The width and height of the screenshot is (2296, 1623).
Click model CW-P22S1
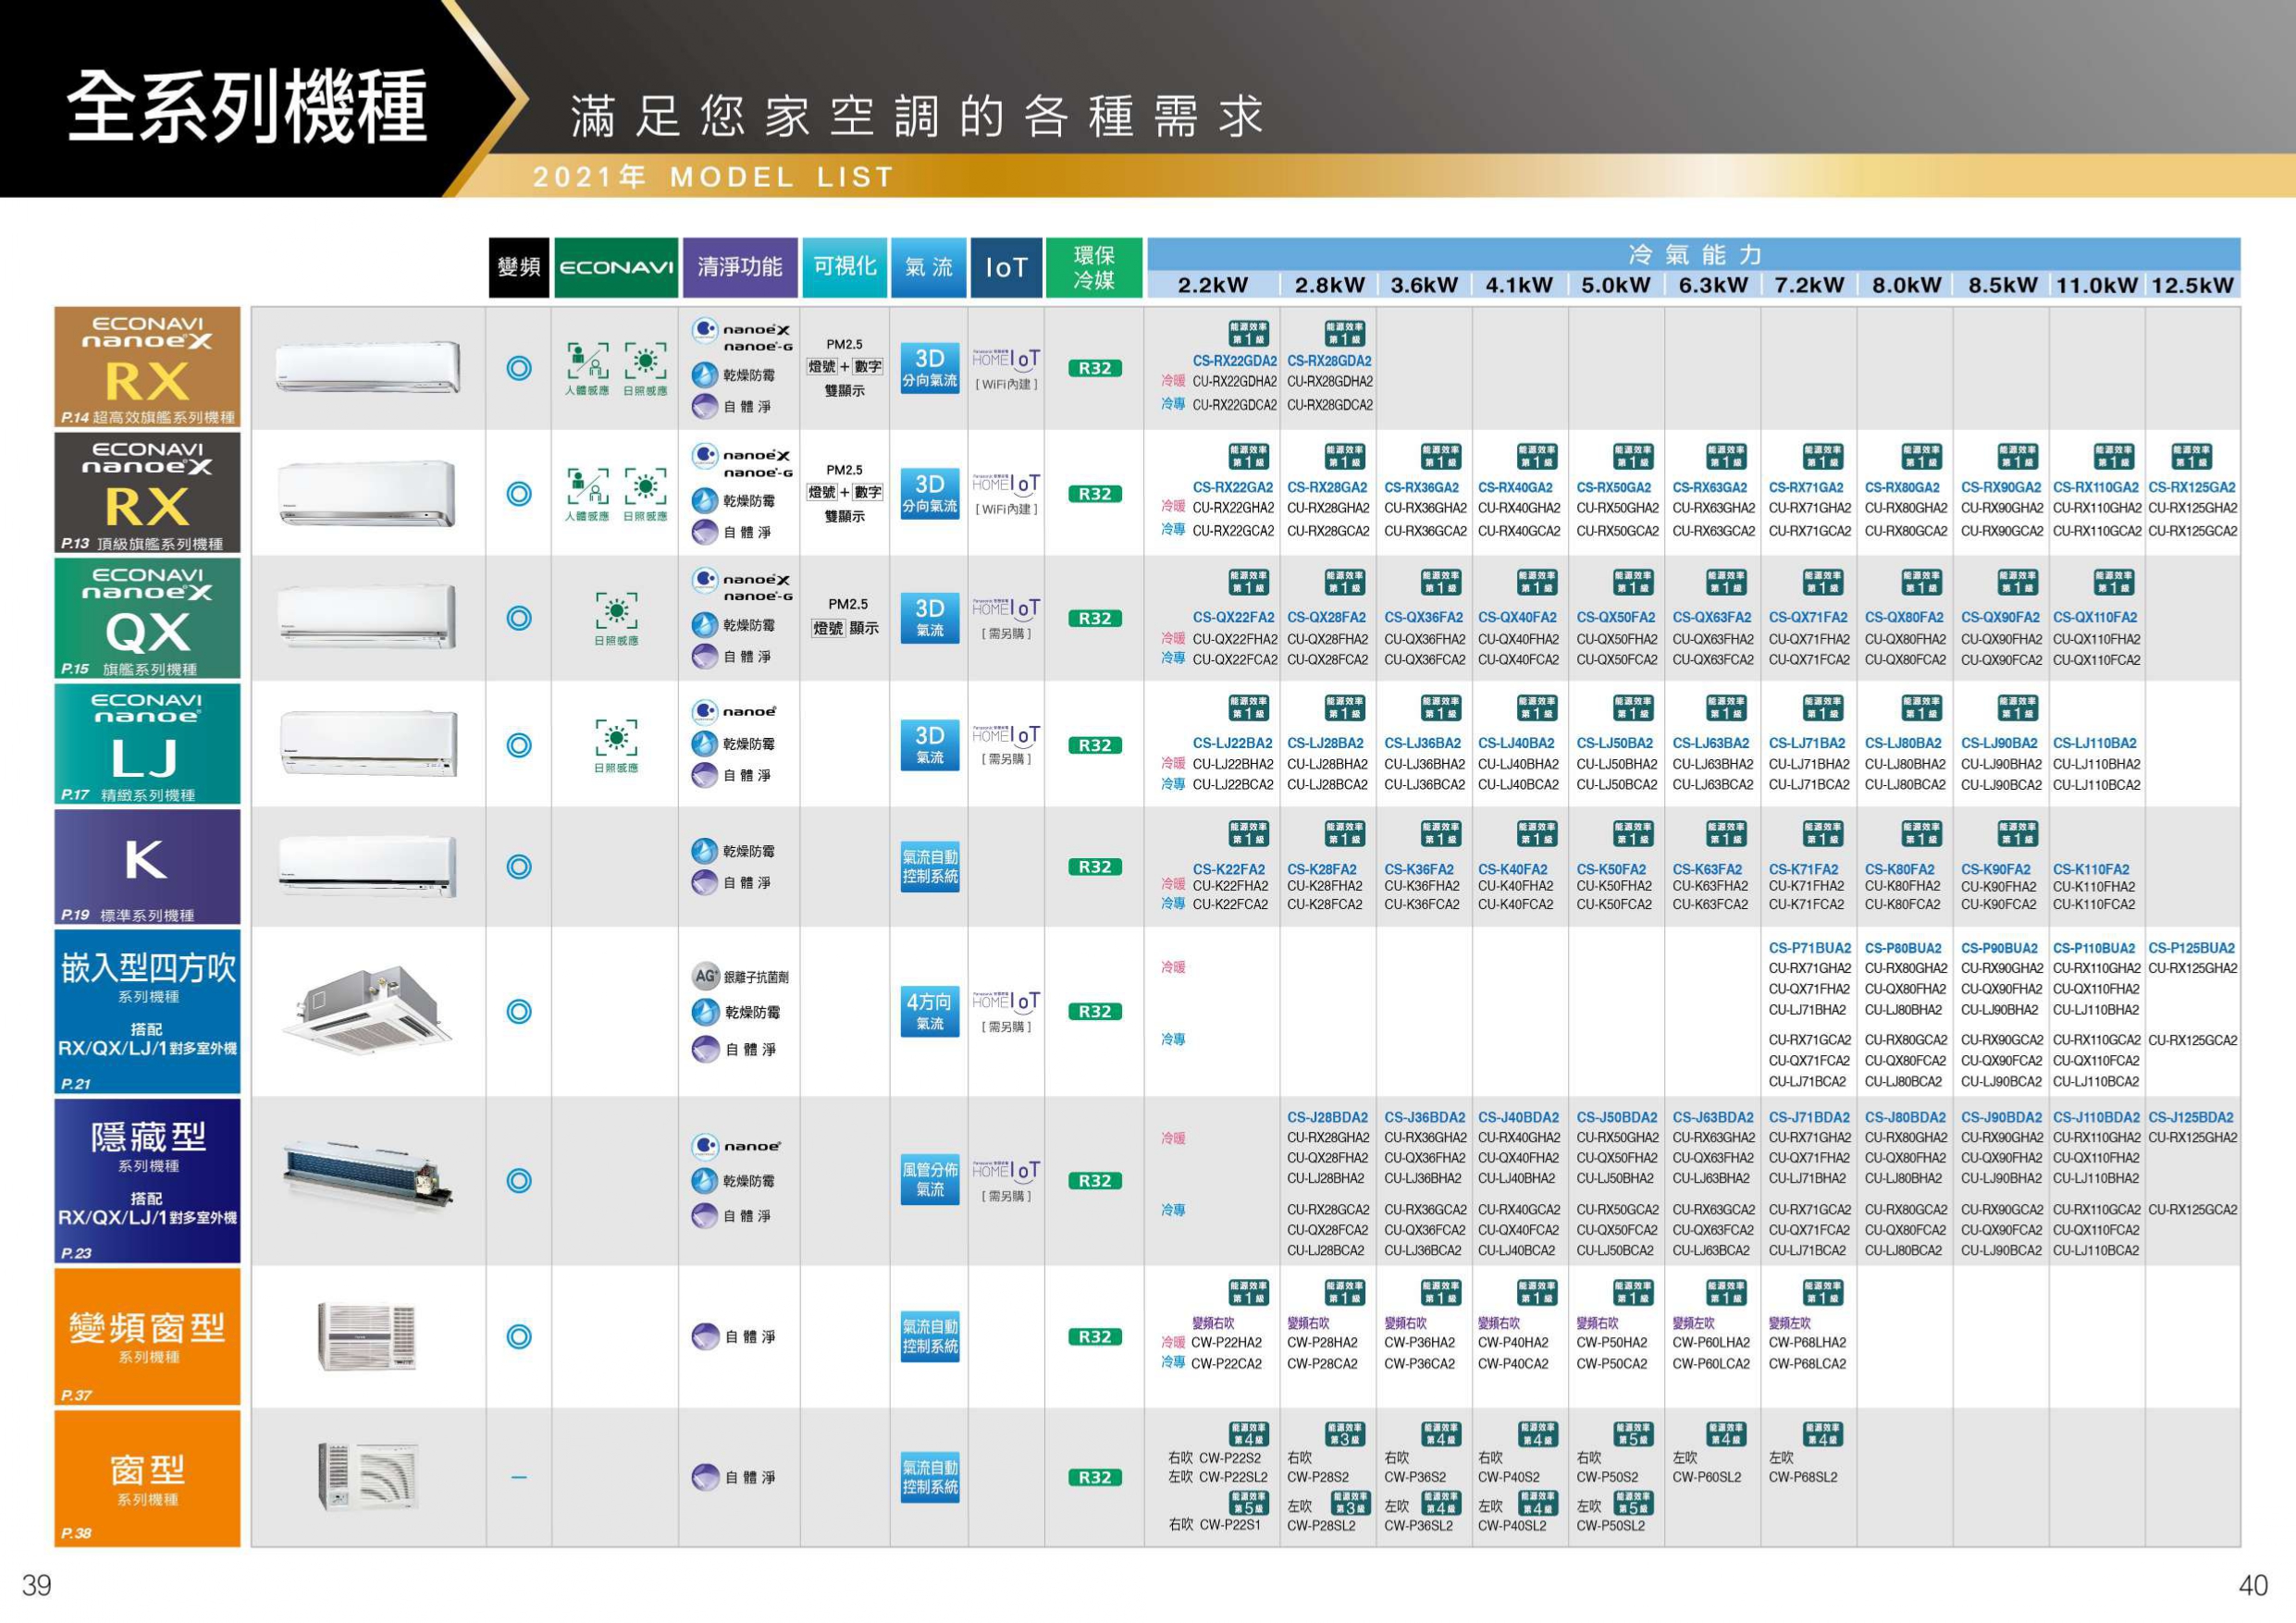pyautogui.click(x=1229, y=1525)
